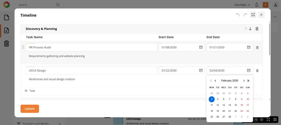Image resolution: width=281 pixels, height=125 pixels.
Task: Open calendar for HR Process Audit start date
Action: (x=201, y=47)
